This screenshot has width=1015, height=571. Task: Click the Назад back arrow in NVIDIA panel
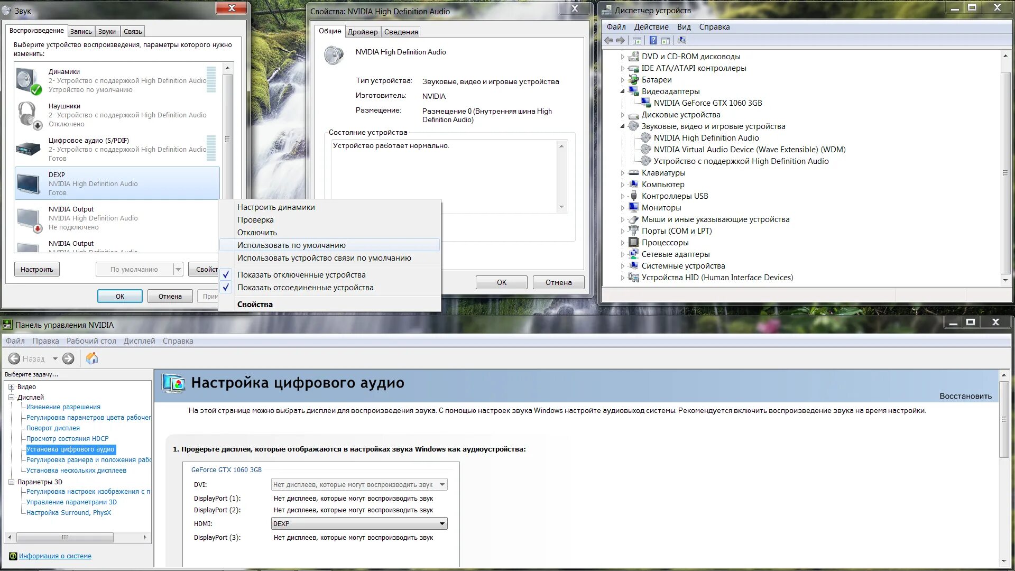pos(14,359)
